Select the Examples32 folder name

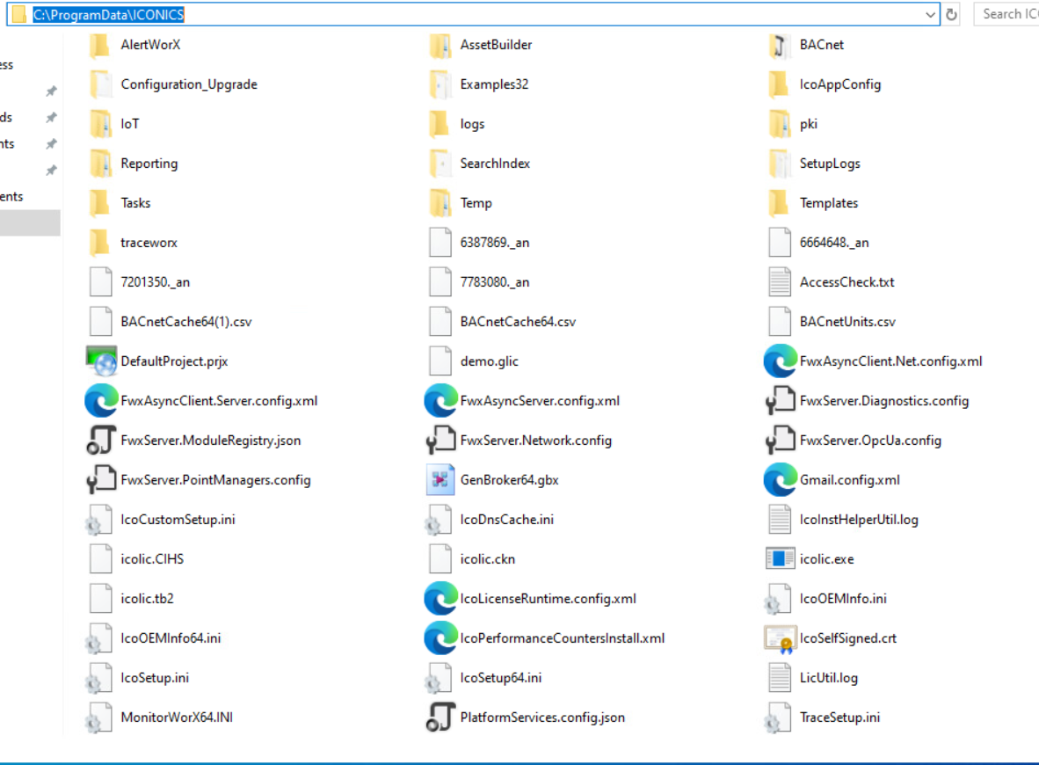point(494,84)
